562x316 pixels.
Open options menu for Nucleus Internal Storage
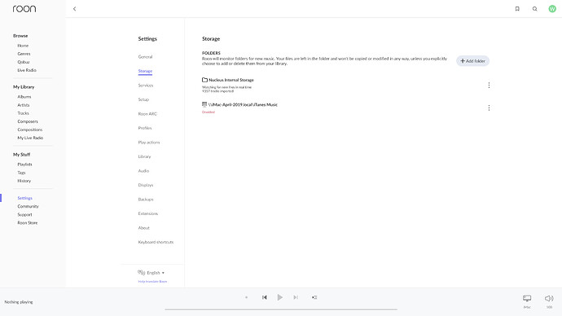489,85
